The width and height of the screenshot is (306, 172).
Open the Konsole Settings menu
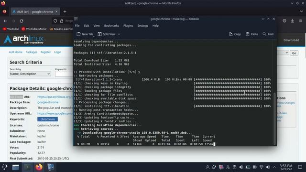click(x=142, y=26)
